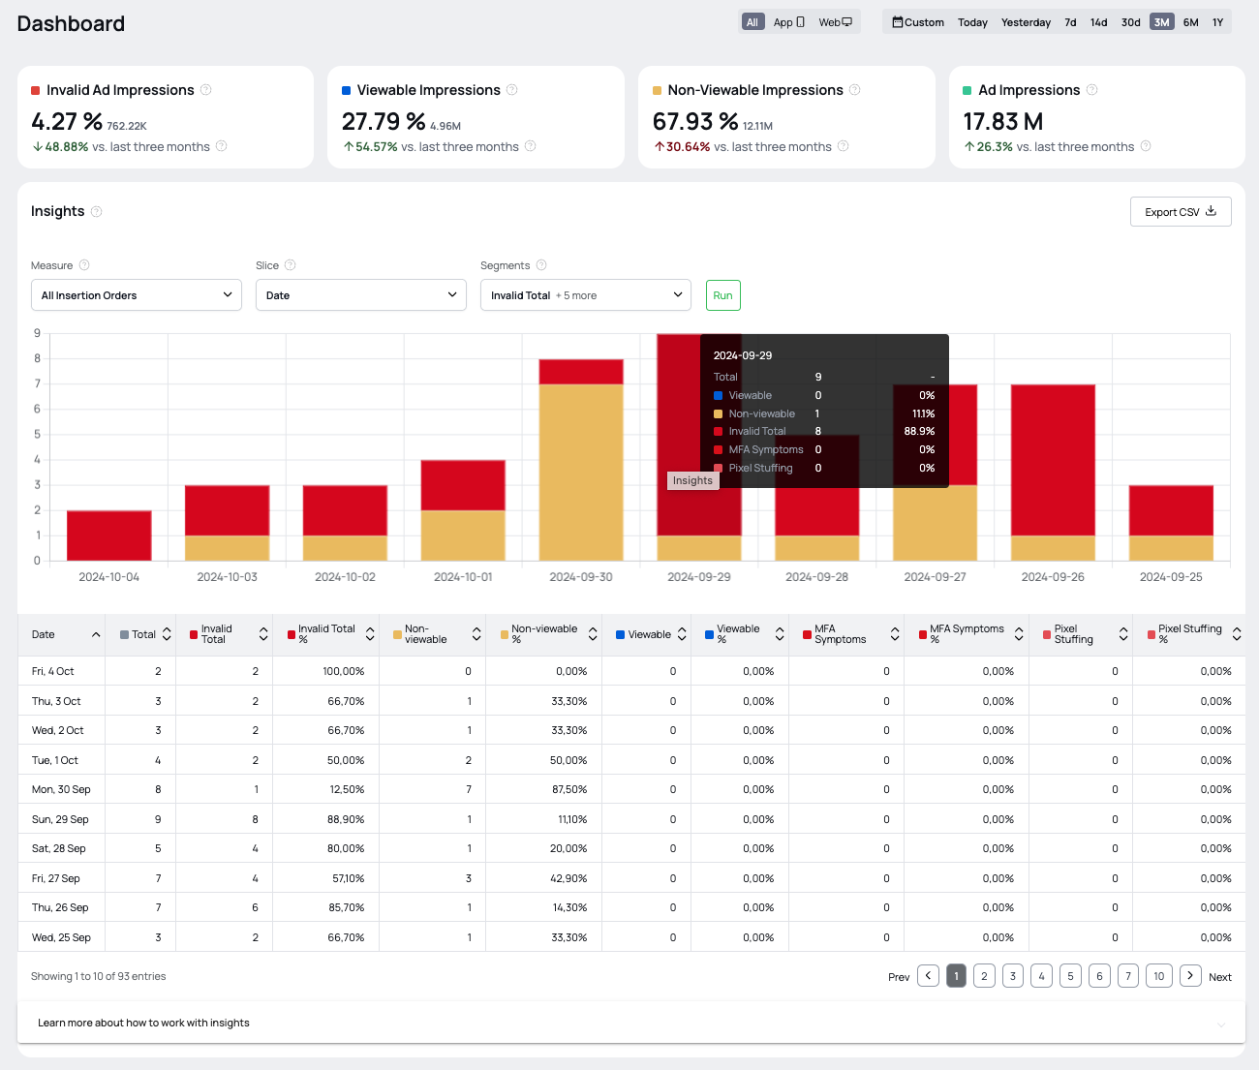The image size is (1259, 1070).
Task: Go to previous page using arrow icon
Action: [928, 976]
